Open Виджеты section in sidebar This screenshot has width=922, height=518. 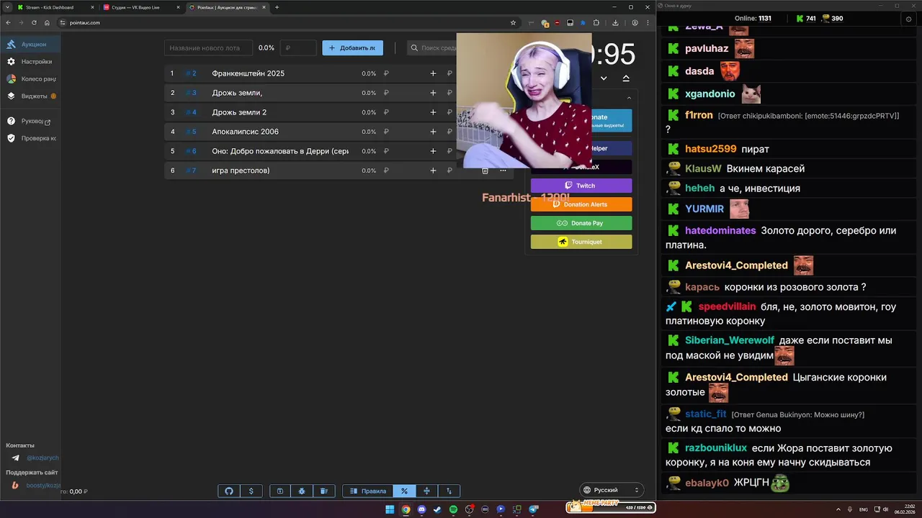pyautogui.click(x=30, y=96)
